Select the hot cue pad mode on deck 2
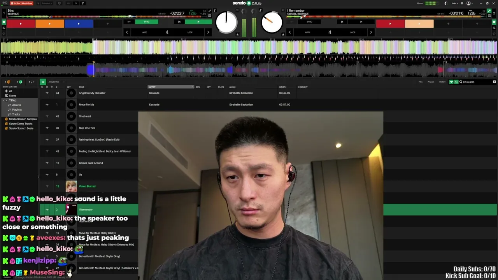 [x=494, y=22]
